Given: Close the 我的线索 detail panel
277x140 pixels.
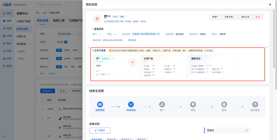Looking at the screenshot, I should (x=270, y=5).
